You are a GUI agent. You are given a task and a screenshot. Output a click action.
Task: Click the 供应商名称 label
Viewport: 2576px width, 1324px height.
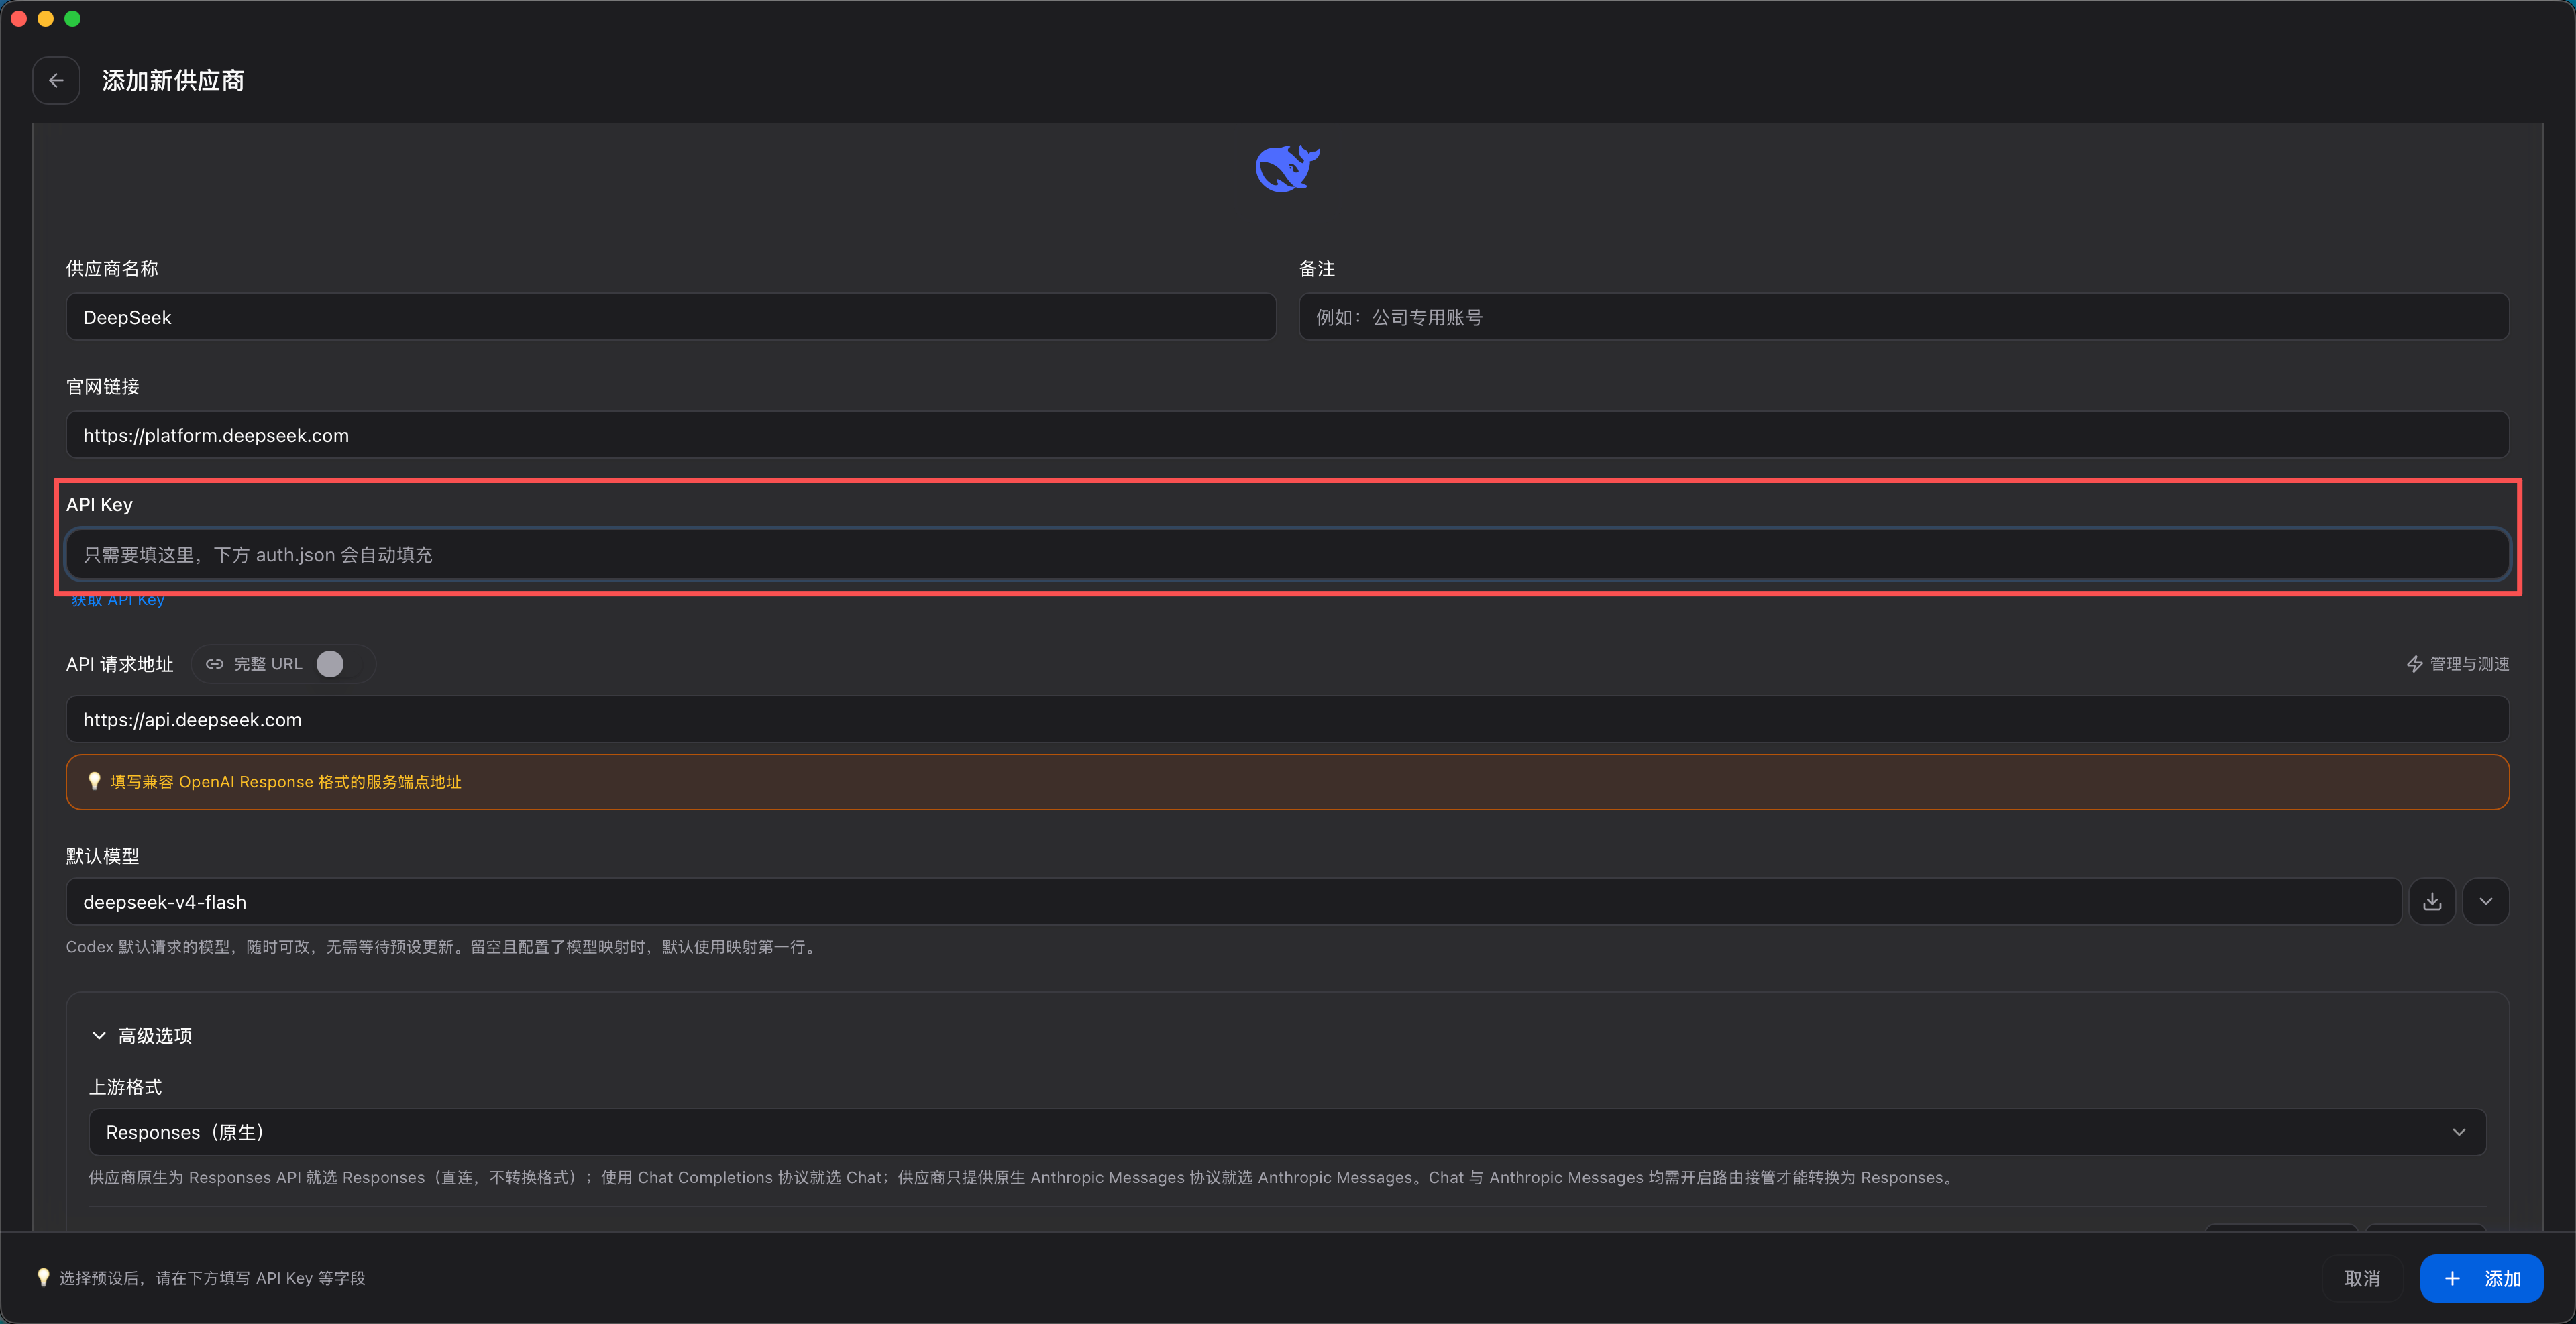pyautogui.click(x=112, y=268)
